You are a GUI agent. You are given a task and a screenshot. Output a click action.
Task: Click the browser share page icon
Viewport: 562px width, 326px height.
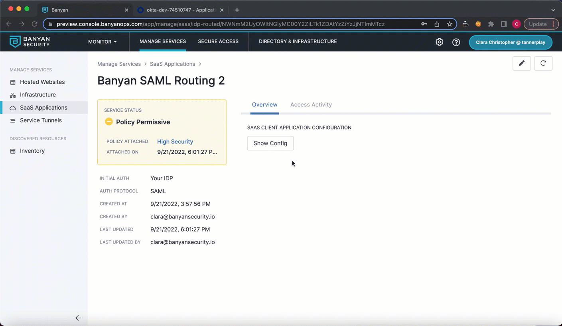[437, 24]
